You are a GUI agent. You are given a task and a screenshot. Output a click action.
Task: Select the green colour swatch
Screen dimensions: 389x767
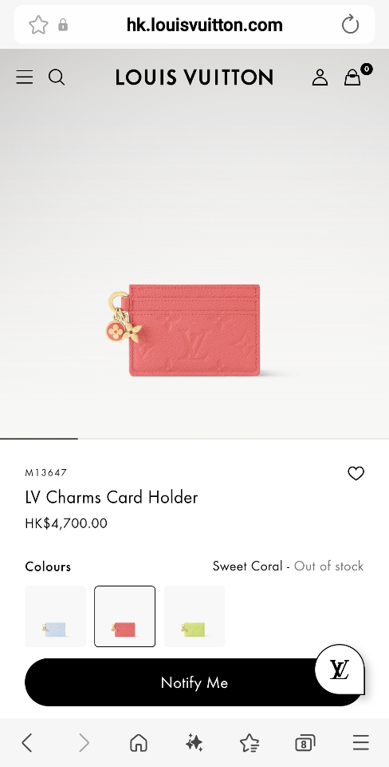click(x=194, y=616)
